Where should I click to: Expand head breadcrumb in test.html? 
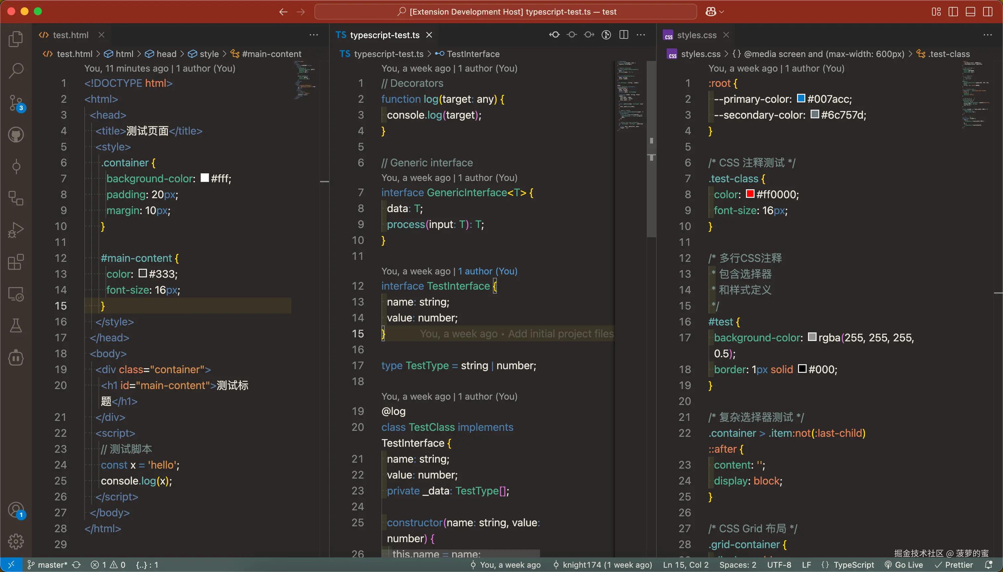(x=166, y=54)
